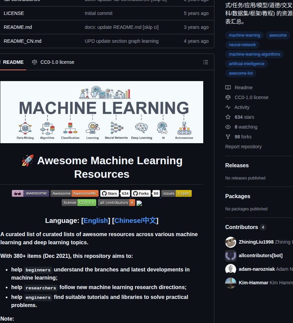
Task: Select the machine-learning-algorithms topic tag
Action: tap(254, 54)
